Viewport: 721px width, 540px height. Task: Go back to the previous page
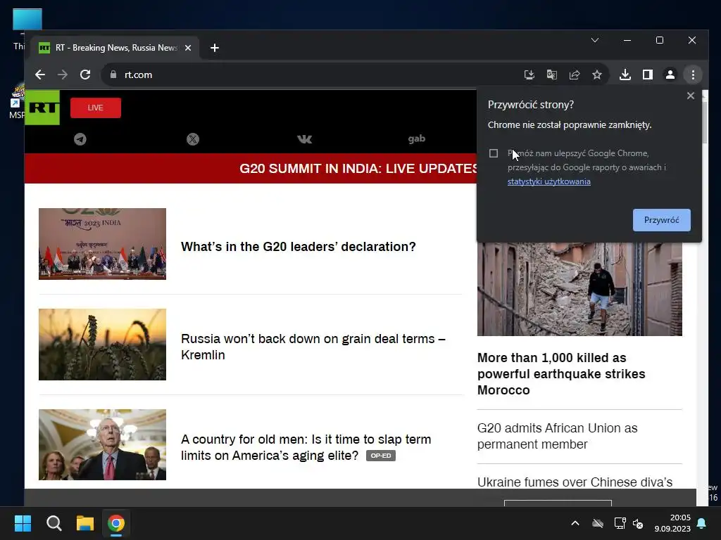click(40, 75)
